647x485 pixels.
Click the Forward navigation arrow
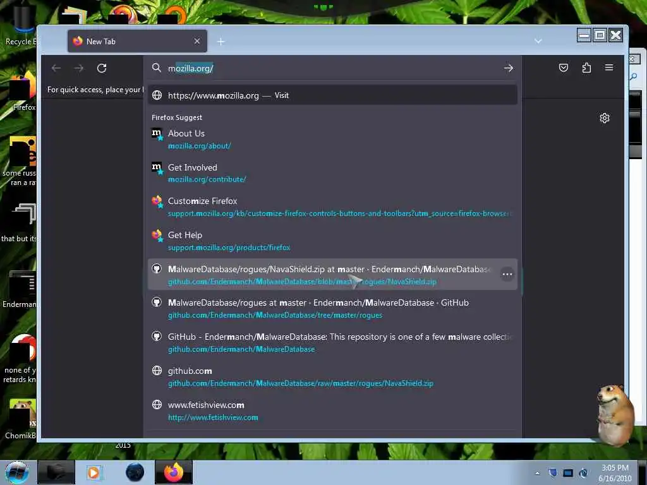(79, 68)
